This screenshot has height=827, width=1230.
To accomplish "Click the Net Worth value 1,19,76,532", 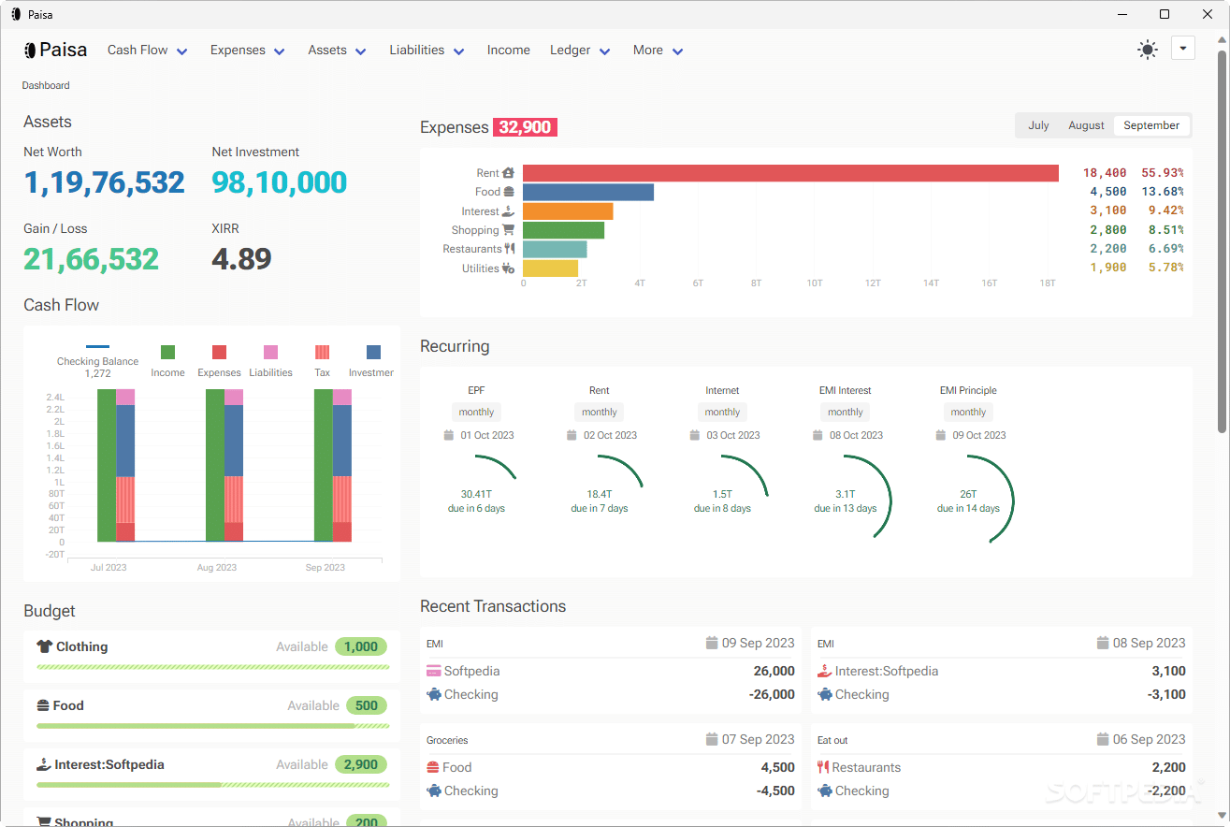I will click(x=104, y=182).
